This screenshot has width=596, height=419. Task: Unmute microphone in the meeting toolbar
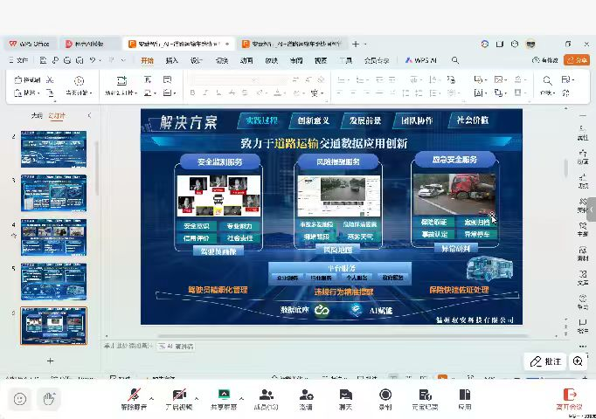tap(133, 395)
